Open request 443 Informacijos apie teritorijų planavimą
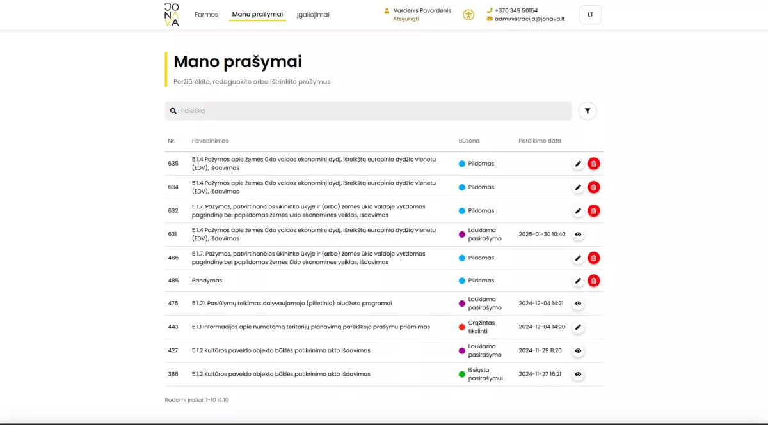This screenshot has width=768, height=425. coord(311,327)
